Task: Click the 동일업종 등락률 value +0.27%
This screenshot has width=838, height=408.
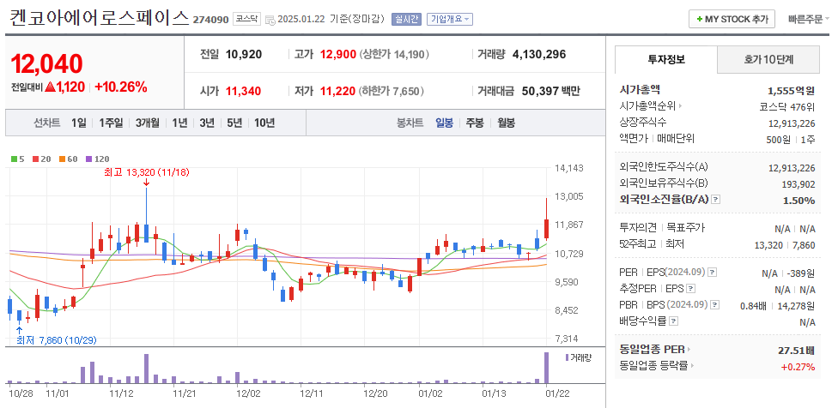Action: click(798, 367)
